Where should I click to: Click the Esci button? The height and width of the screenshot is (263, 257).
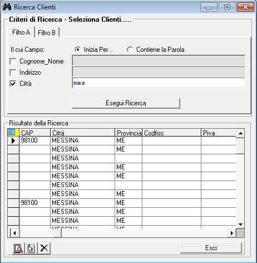click(x=211, y=248)
